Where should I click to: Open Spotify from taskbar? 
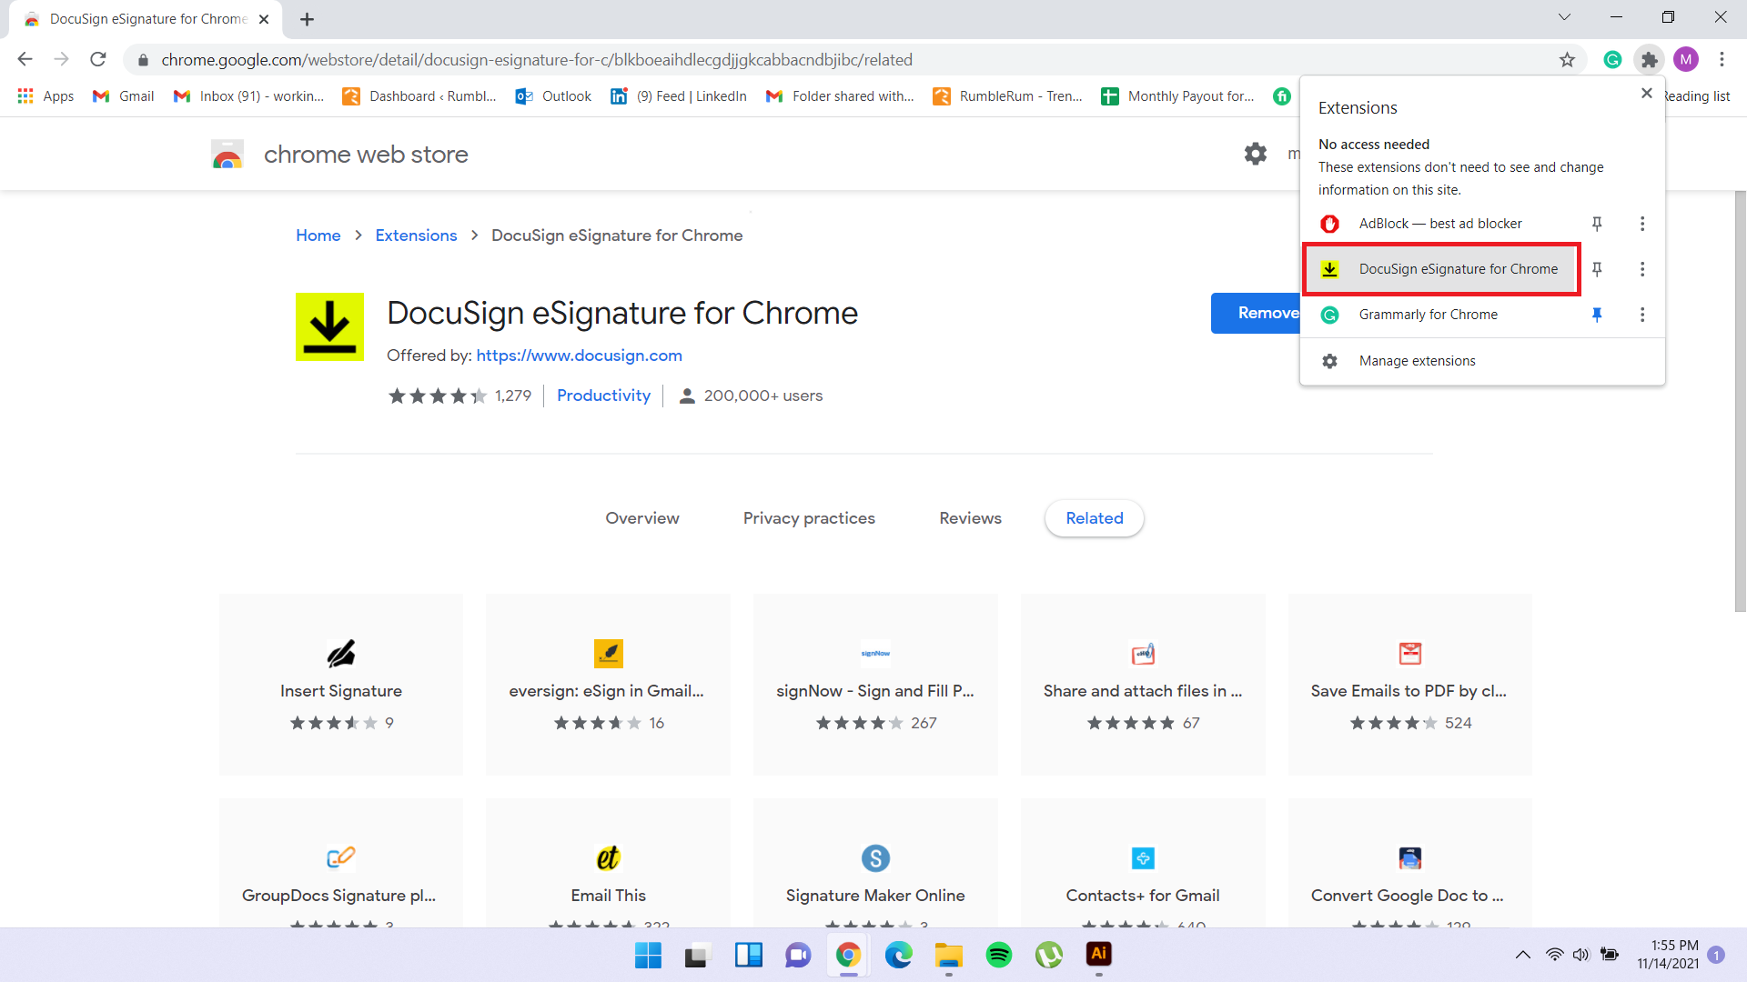point(998,955)
